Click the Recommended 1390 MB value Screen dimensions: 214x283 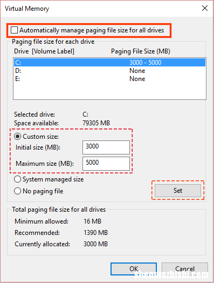[x=95, y=233]
